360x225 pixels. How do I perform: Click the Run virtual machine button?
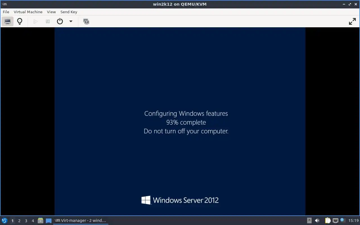click(x=35, y=21)
